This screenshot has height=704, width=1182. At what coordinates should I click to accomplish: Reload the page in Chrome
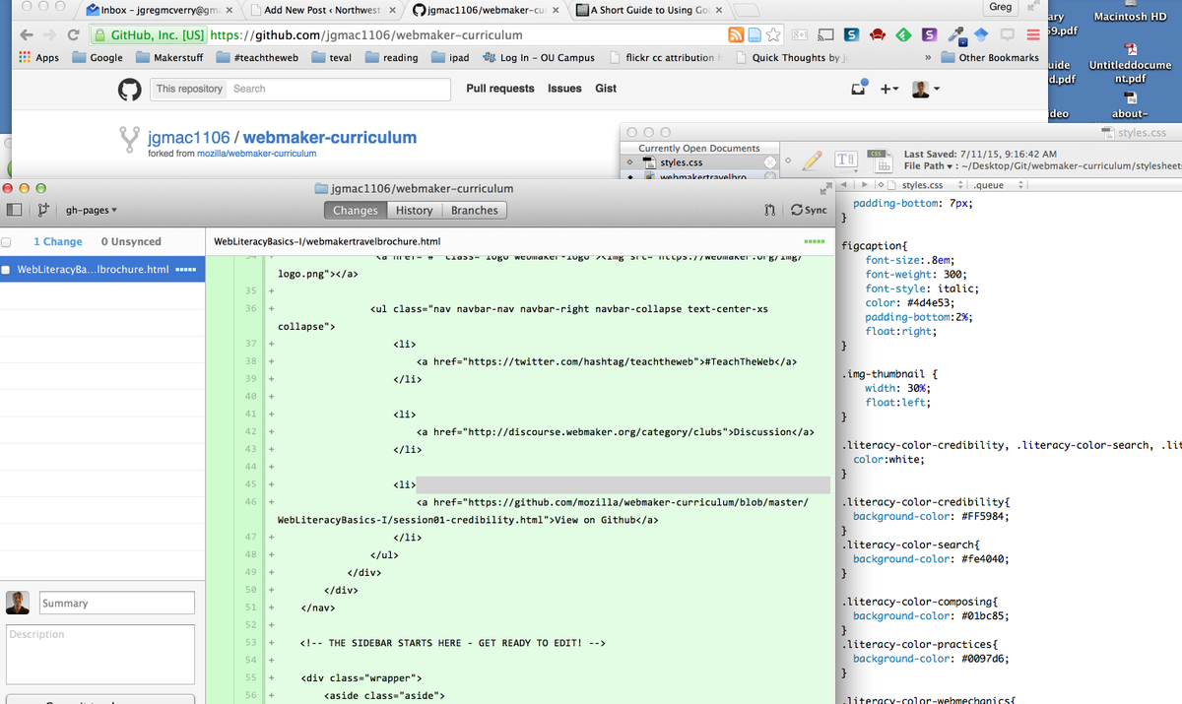pyautogui.click(x=73, y=34)
